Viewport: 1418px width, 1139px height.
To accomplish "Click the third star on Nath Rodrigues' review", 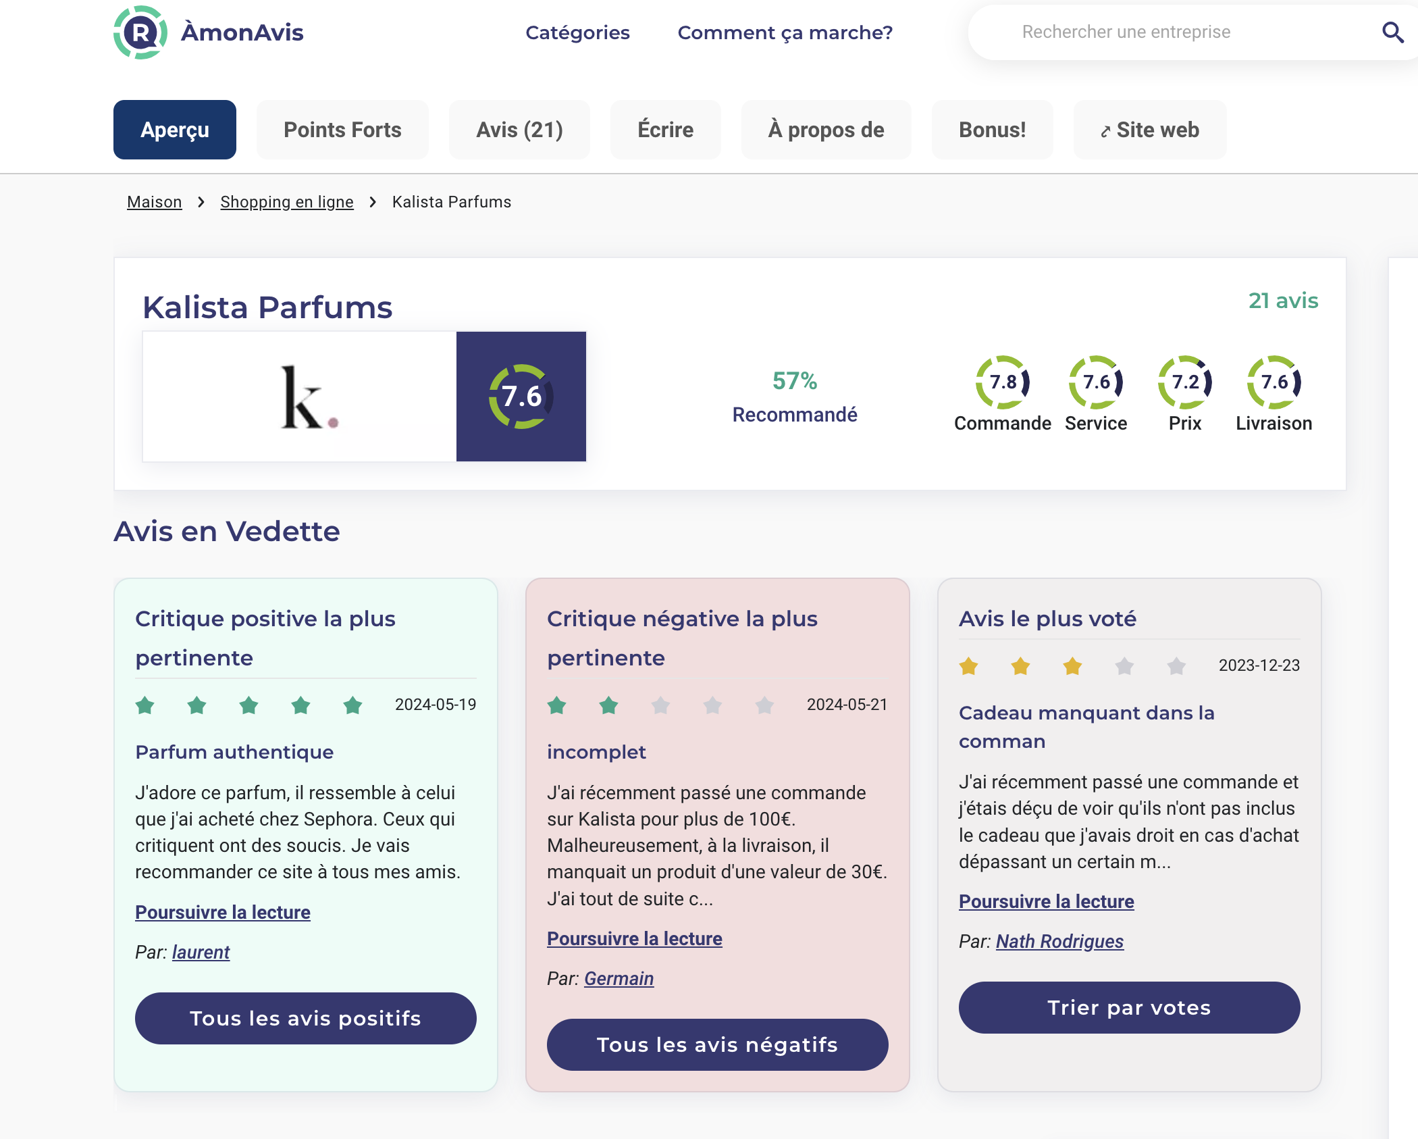I will [x=1072, y=666].
